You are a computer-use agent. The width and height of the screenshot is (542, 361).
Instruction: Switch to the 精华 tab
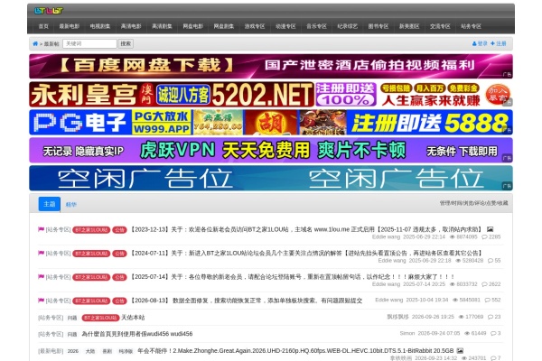(70, 205)
